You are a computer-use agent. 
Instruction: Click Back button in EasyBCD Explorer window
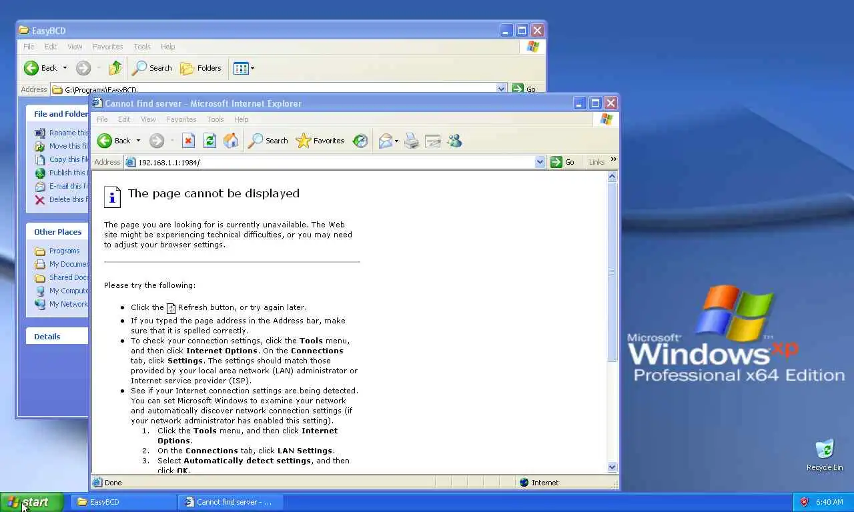[x=41, y=68]
